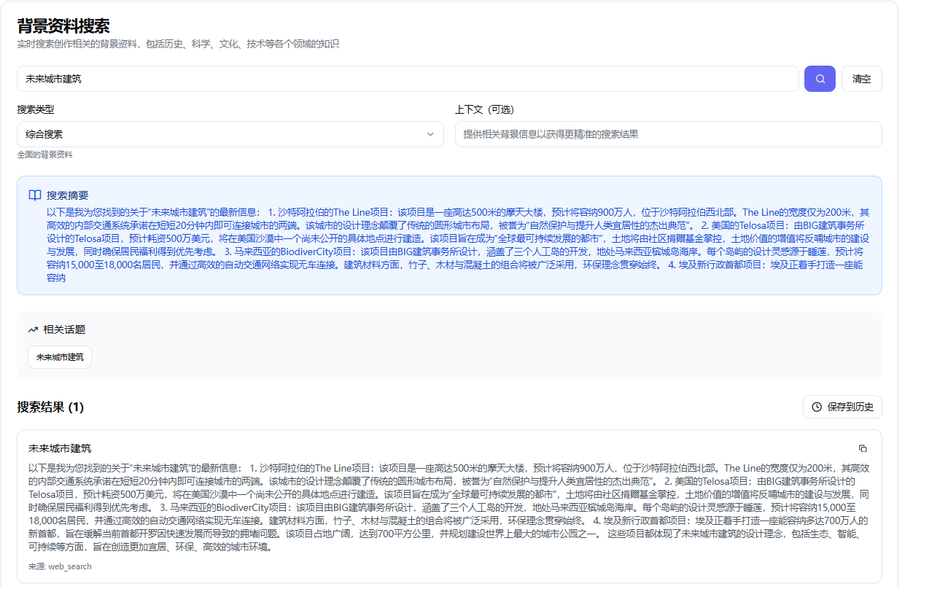This screenshot has width=948, height=589.
Task: Click the trend chart icon beside 相关话题
Action: tap(32, 329)
